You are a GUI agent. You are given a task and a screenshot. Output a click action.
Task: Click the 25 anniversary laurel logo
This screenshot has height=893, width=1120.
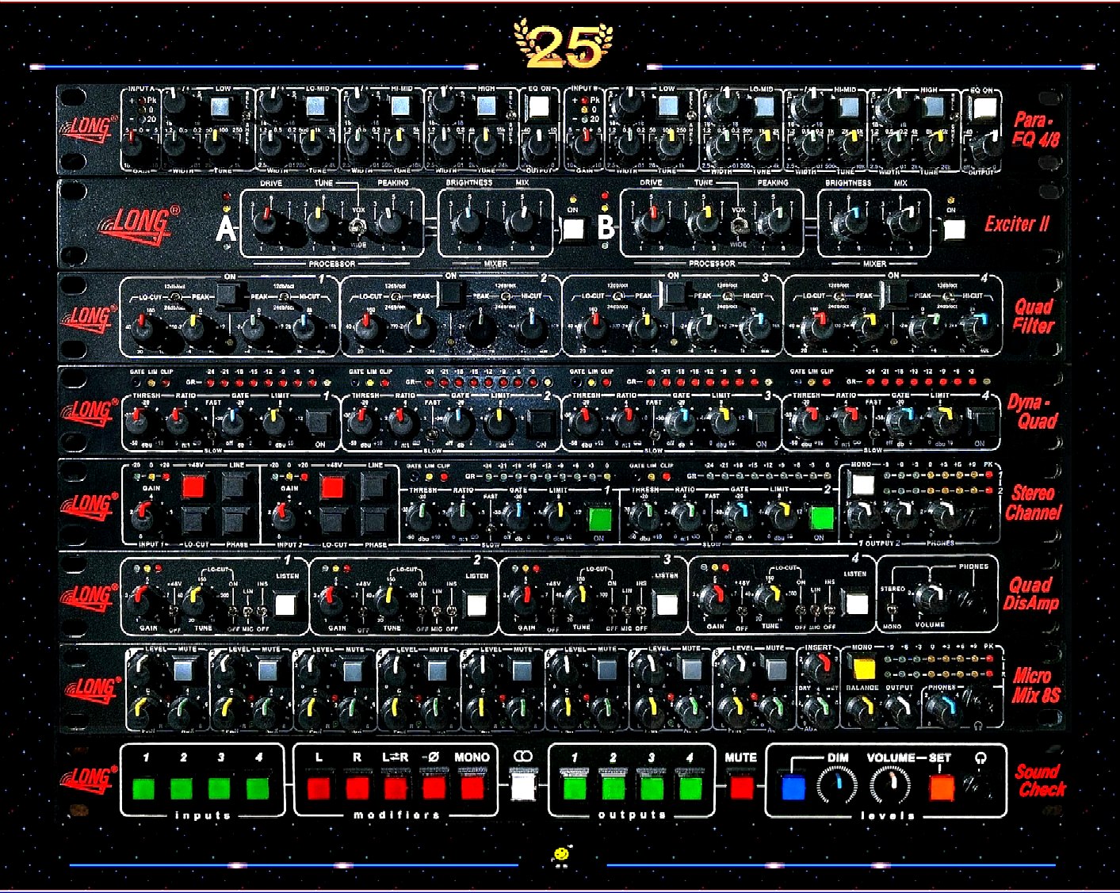(x=564, y=44)
